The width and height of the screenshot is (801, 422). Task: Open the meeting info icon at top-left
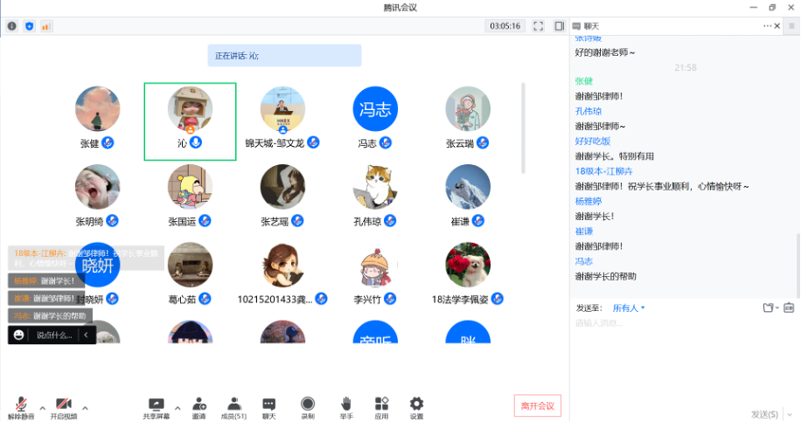pyautogui.click(x=12, y=26)
